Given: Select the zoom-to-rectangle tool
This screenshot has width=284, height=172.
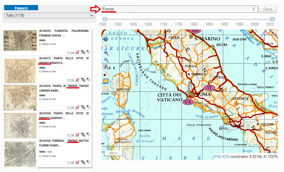Looking at the screenshot, I should pos(106,67).
